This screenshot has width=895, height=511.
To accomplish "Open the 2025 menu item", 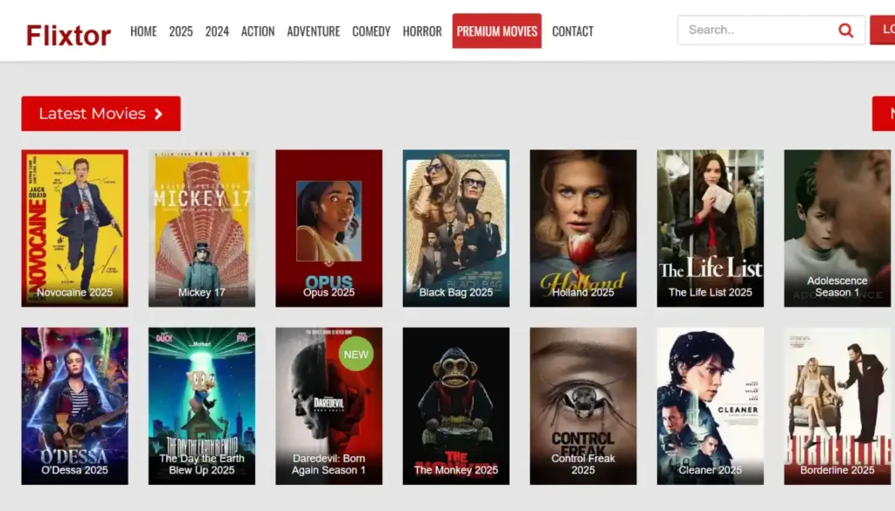I will 181,31.
